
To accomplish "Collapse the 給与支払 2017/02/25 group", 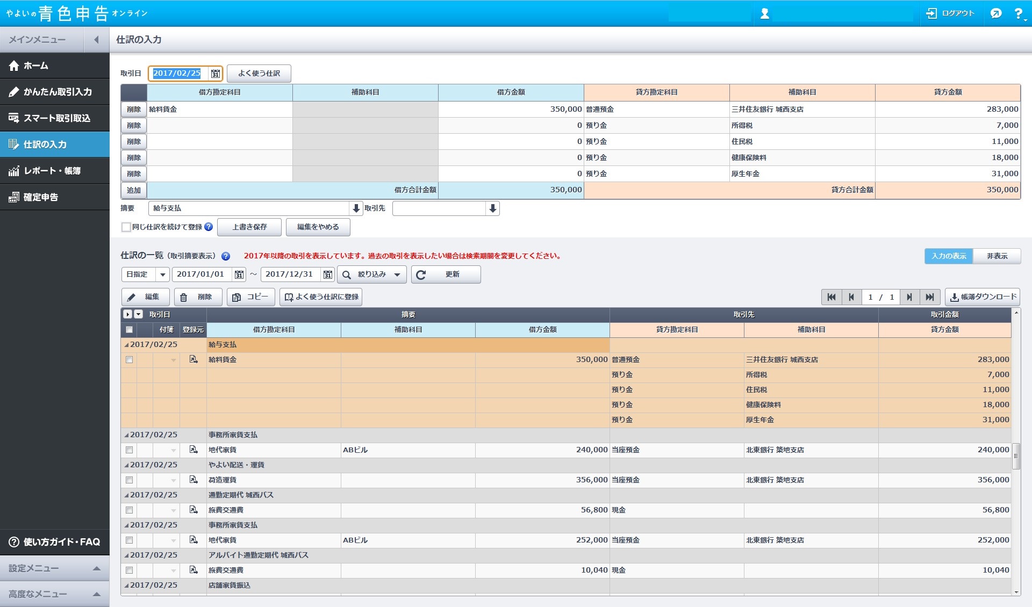I will [x=127, y=345].
